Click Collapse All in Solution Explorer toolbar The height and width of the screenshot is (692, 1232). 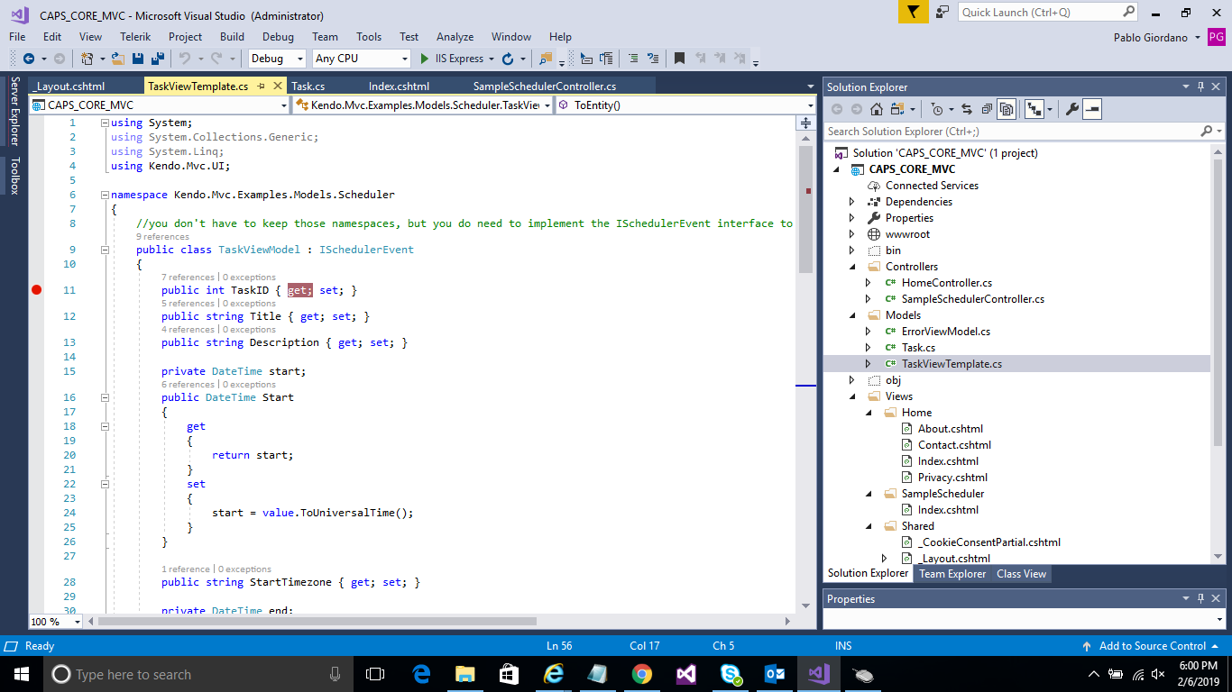987,109
